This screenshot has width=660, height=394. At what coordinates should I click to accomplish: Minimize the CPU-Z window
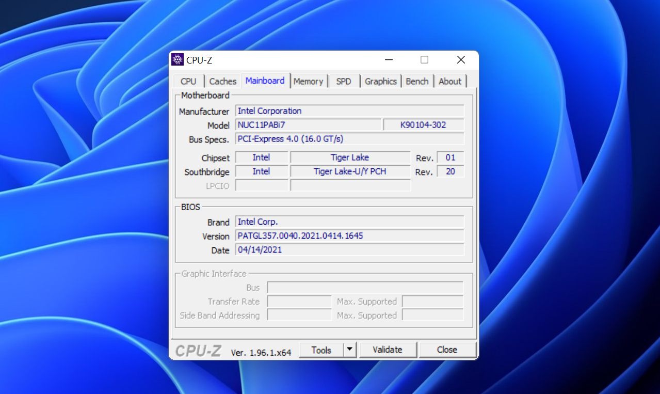coord(388,60)
